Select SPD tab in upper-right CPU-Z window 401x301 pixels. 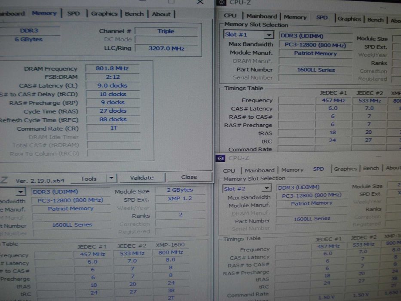[x=321, y=18]
